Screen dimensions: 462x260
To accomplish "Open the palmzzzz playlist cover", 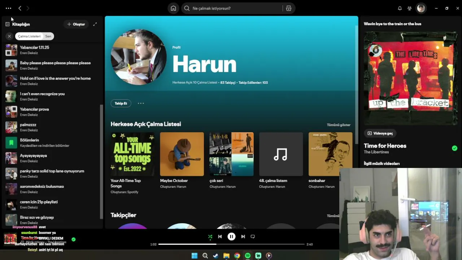I will point(11,127).
